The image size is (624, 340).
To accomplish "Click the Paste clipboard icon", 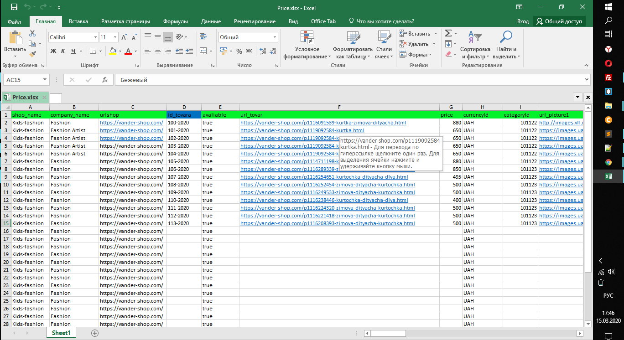I will click(x=16, y=37).
